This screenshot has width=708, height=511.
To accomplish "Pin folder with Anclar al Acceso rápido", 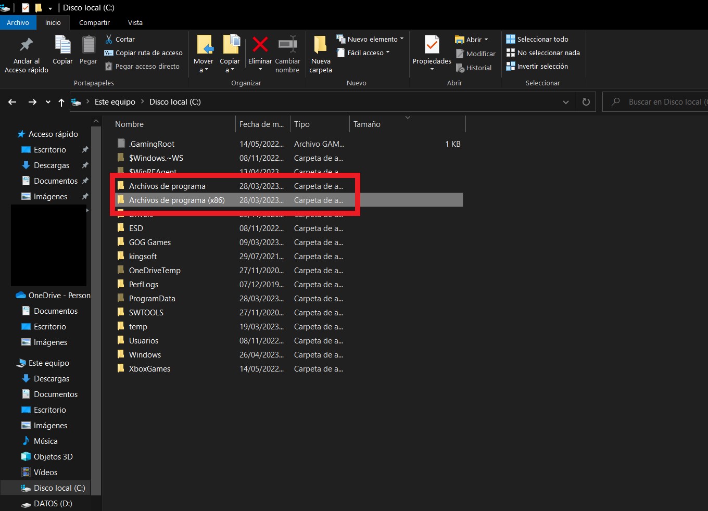I will [x=26, y=55].
